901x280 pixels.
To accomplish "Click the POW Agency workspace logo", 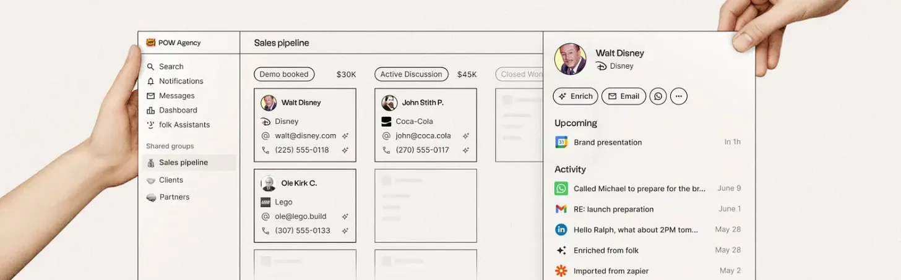I will (x=150, y=43).
